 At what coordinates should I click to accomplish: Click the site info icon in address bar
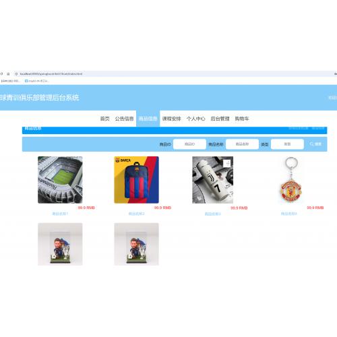click(x=16, y=73)
